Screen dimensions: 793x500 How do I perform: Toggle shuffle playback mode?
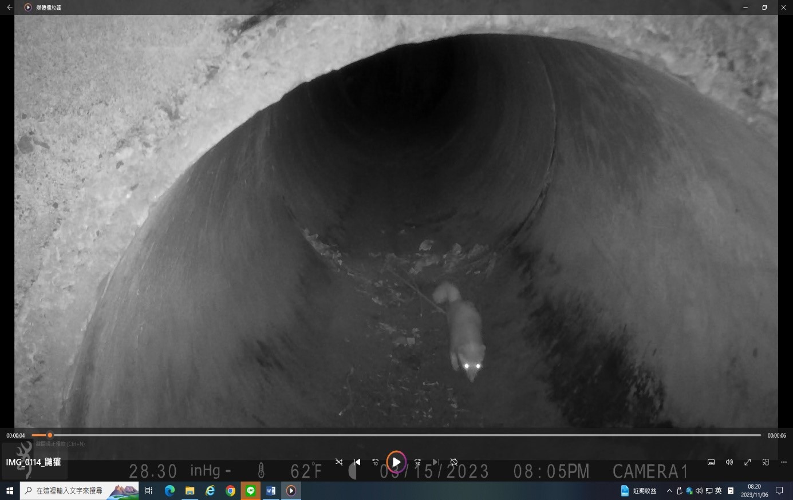pos(339,462)
